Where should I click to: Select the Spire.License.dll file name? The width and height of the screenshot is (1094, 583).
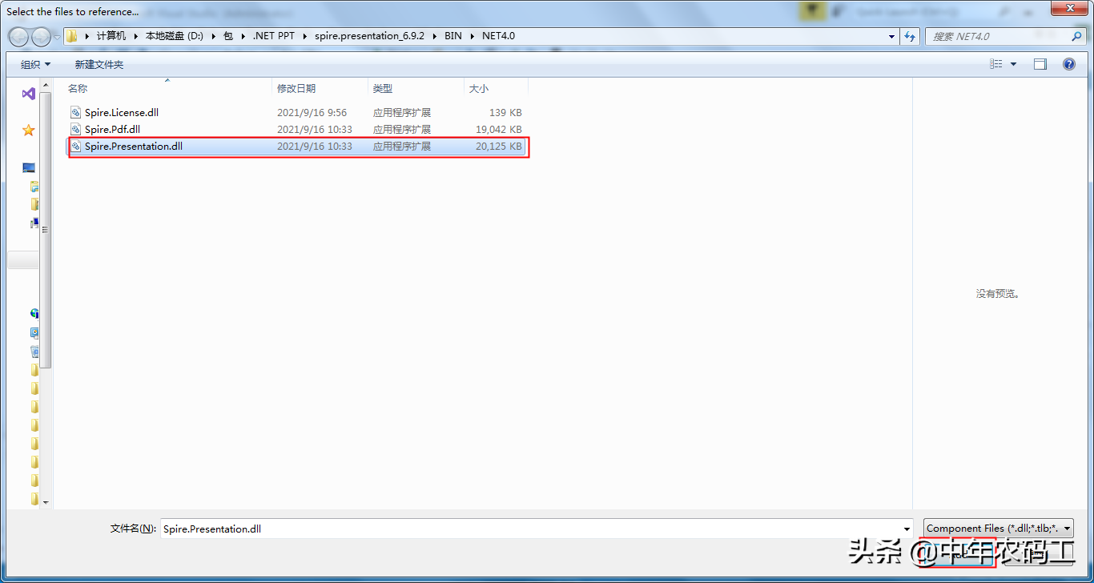click(x=122, y=113)
